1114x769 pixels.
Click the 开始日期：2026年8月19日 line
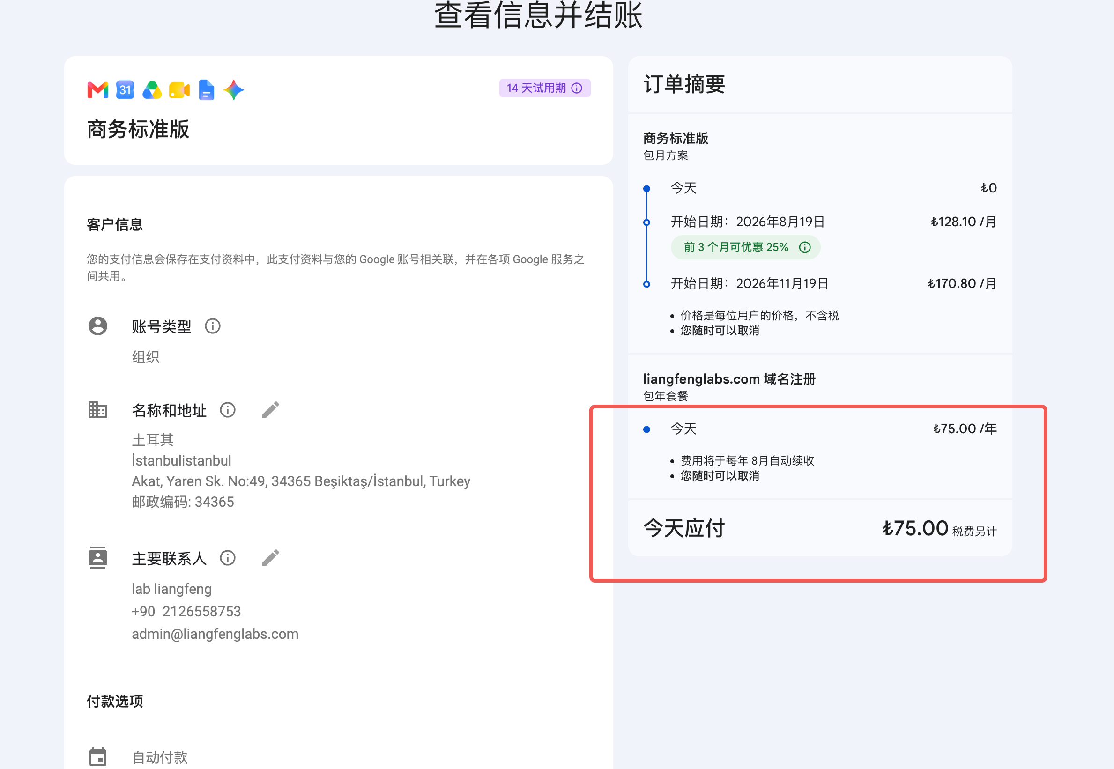click(x=748, y=222)
